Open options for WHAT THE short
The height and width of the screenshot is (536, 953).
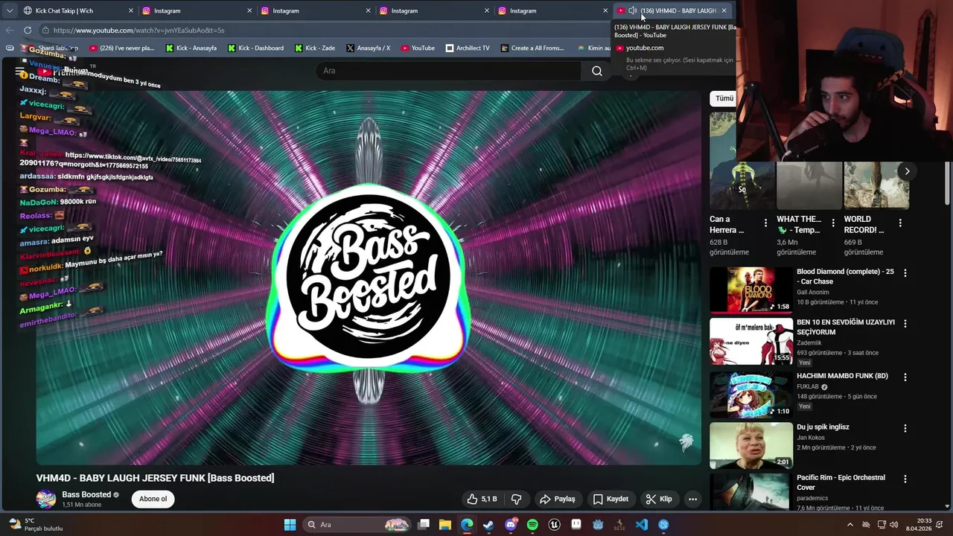coord(833,223)
